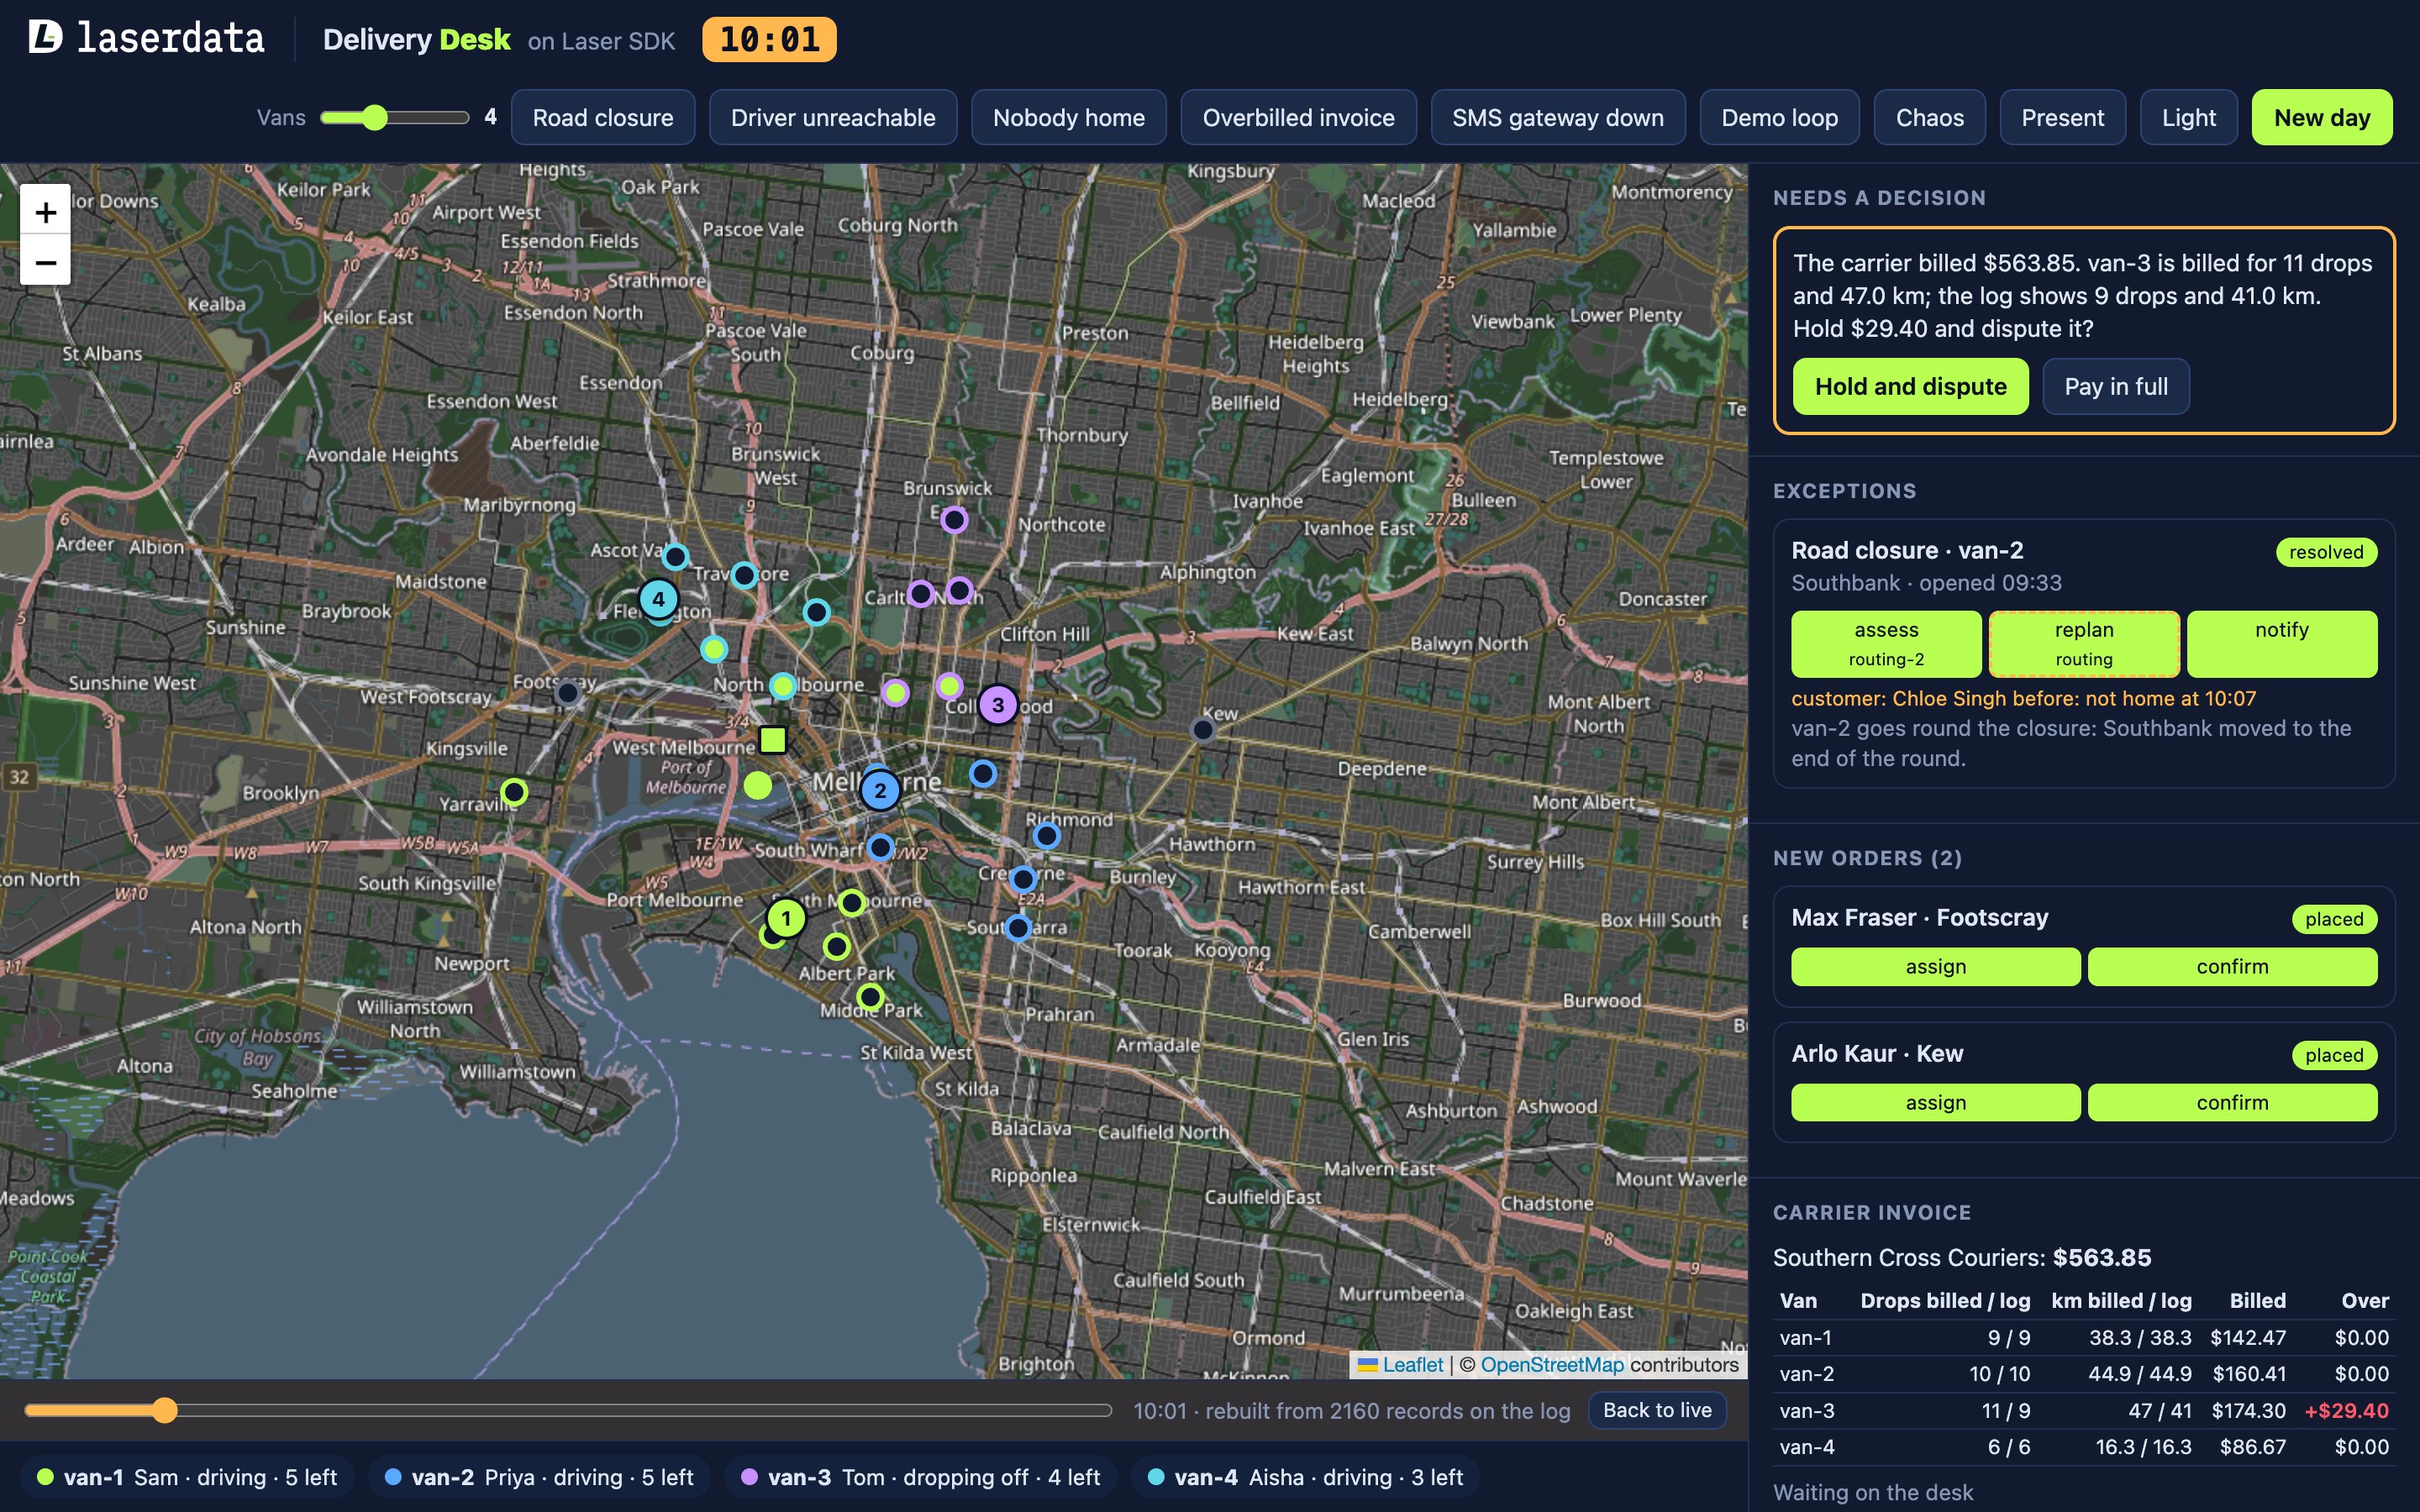Click assign for Arlo Kaur order
Screen dimensions: 2420x1512
tap(1935, 1103)
